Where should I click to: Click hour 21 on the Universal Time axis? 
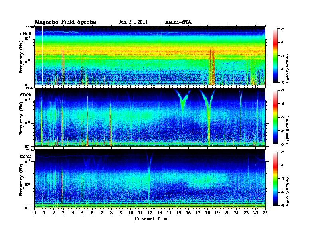pos(236,213)
